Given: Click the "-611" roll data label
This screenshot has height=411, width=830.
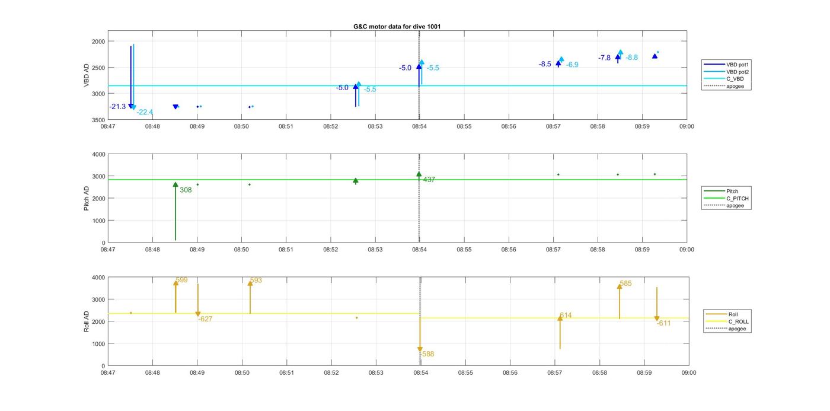Looking at the screenshot, I should [663, 323].
